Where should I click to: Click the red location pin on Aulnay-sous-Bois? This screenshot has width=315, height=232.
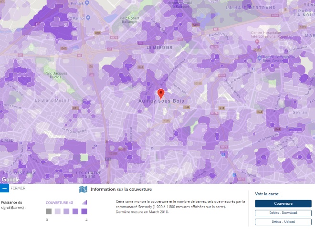point(161,94)
